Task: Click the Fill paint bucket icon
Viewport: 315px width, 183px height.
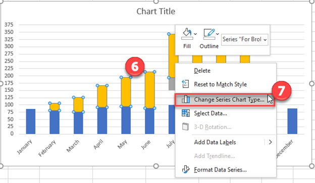Action: [x=187, y=34]
